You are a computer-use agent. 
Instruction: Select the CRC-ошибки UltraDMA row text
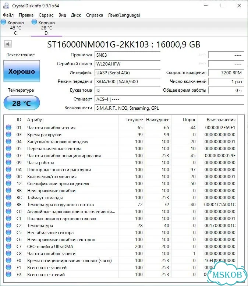point(50,247)
